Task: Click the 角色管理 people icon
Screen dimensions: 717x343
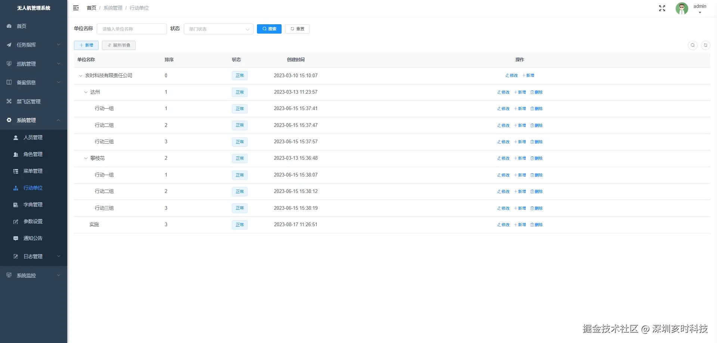Action: (16, 155)
